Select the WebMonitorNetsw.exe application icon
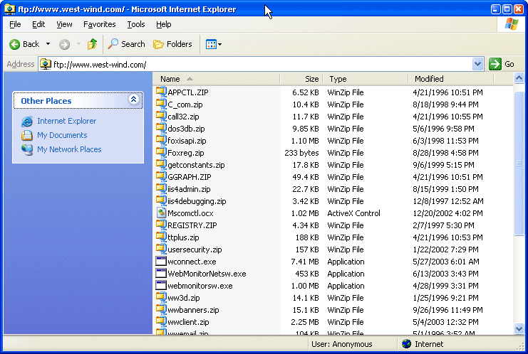The height and width of the screenshot is (354, 528). pos(161,273)
